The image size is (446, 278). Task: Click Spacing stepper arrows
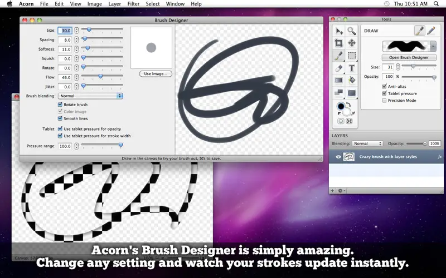[76, 39]
